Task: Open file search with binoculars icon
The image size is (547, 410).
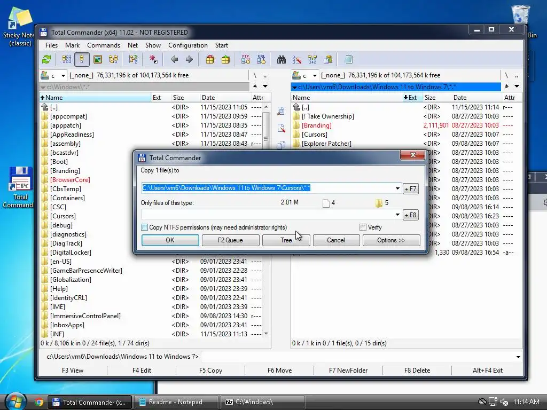Action: (281, 59)
